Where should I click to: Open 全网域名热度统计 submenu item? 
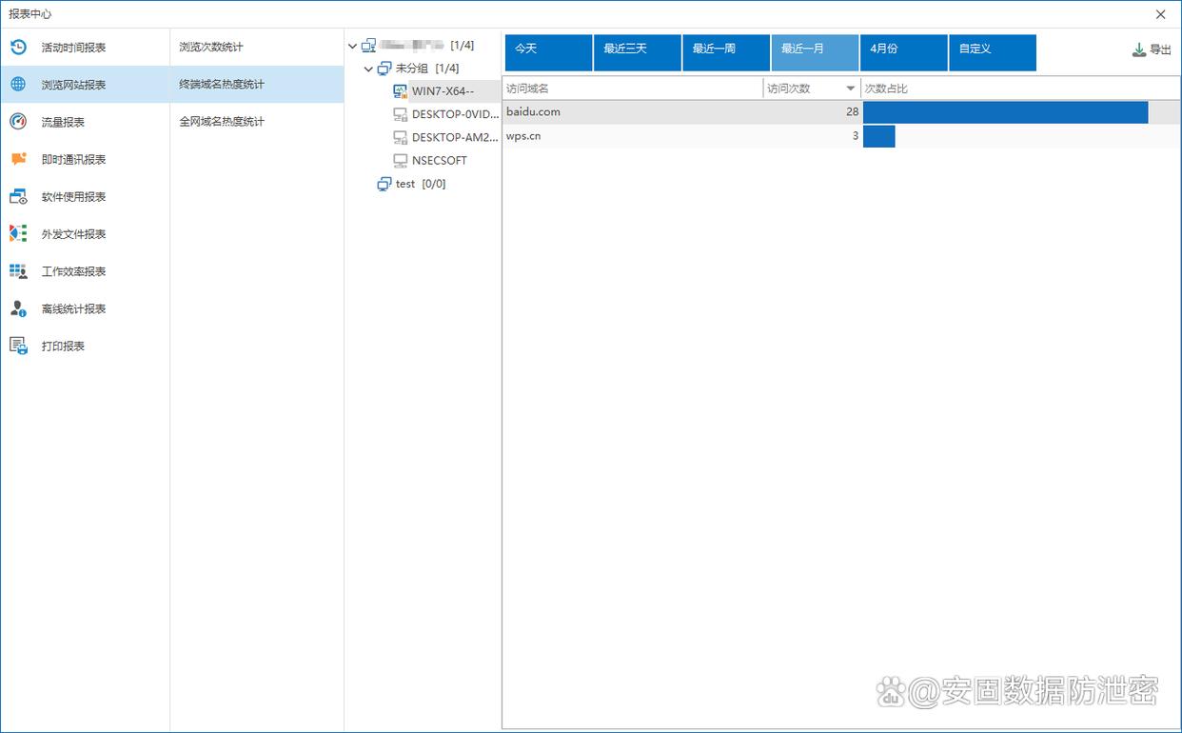tap(222, 122)
